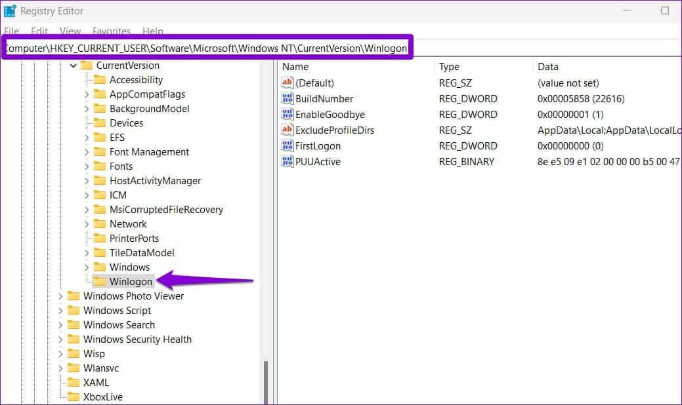This screenshot has width=682, height=405.
Task: Click the AppData\Local data cell
Action: tap(609, 130)
